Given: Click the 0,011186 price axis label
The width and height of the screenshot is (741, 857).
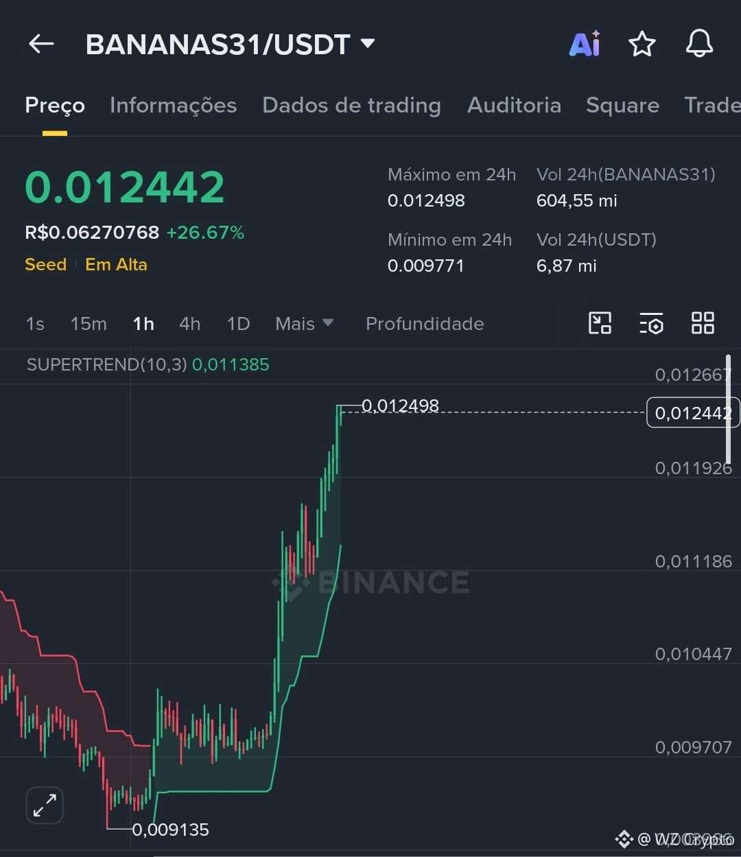Looking at the screenshot, I should coord(693,561).
